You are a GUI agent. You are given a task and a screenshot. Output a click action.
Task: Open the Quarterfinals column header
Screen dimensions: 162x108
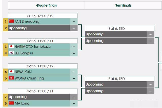47,5
